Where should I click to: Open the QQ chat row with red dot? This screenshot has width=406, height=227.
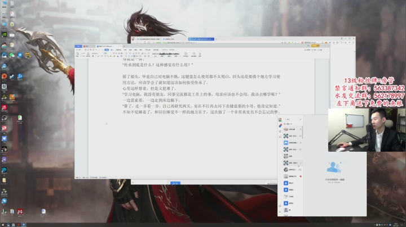point(293,176)
